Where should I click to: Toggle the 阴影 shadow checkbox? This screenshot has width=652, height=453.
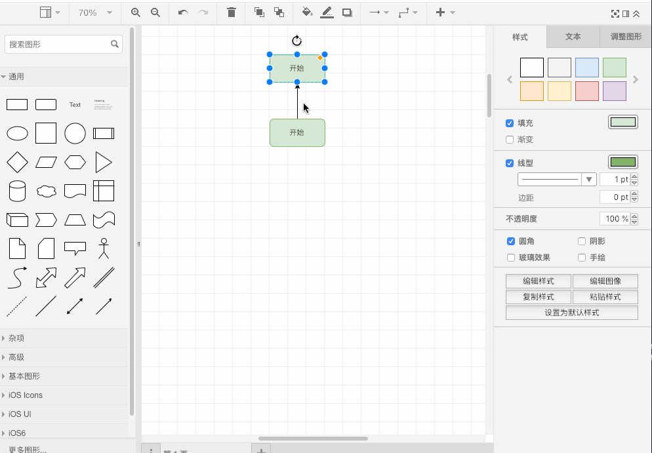[582, 241]
